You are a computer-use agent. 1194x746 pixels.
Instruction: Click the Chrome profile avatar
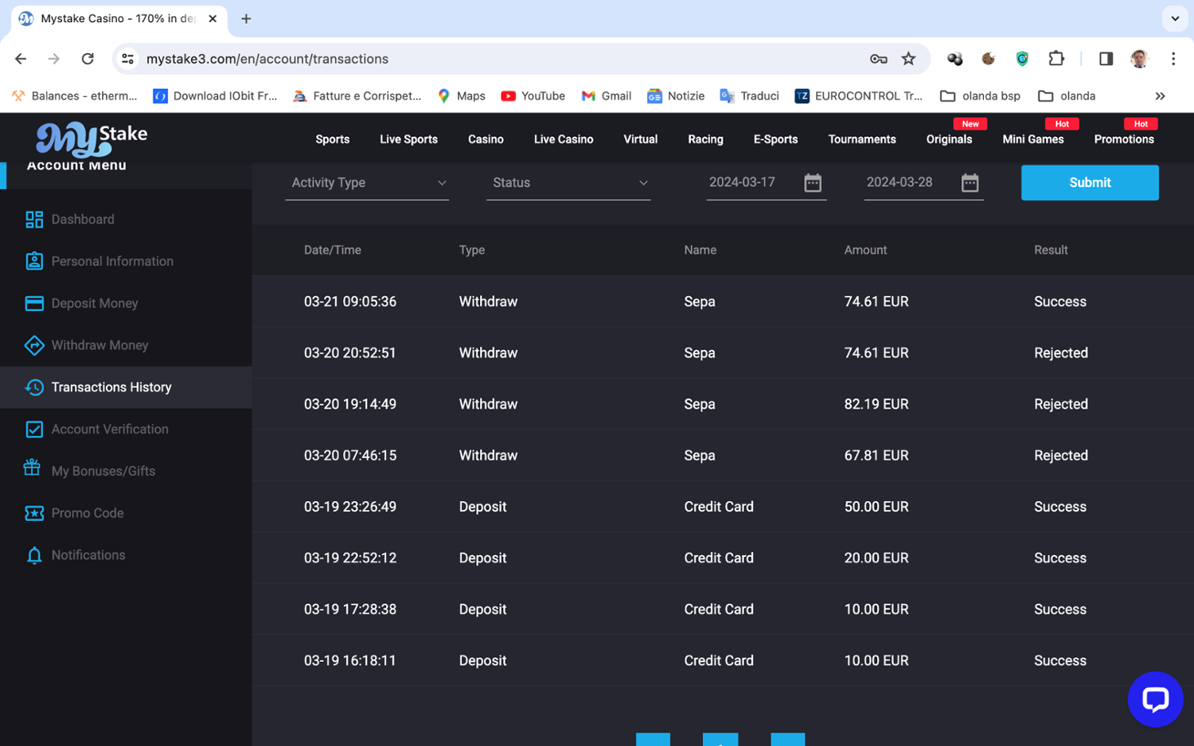pyautogui.click(x=1140, y=59)
